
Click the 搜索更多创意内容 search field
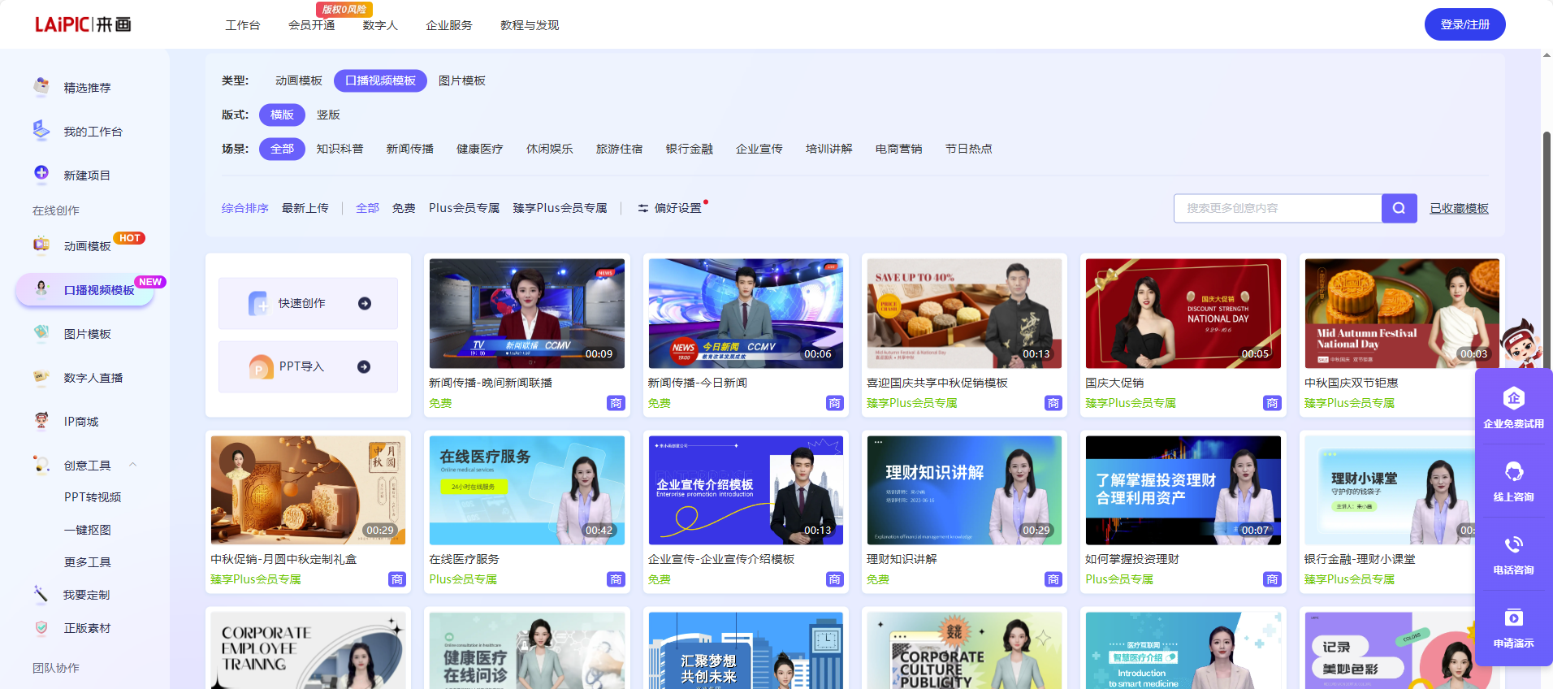(x=1278, y=208)
